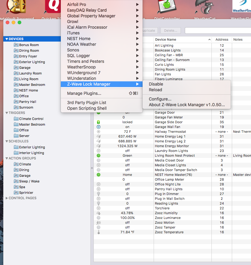Click the Zooz Temperature thermometer icon
251x265 pixels.
point(99,232)
